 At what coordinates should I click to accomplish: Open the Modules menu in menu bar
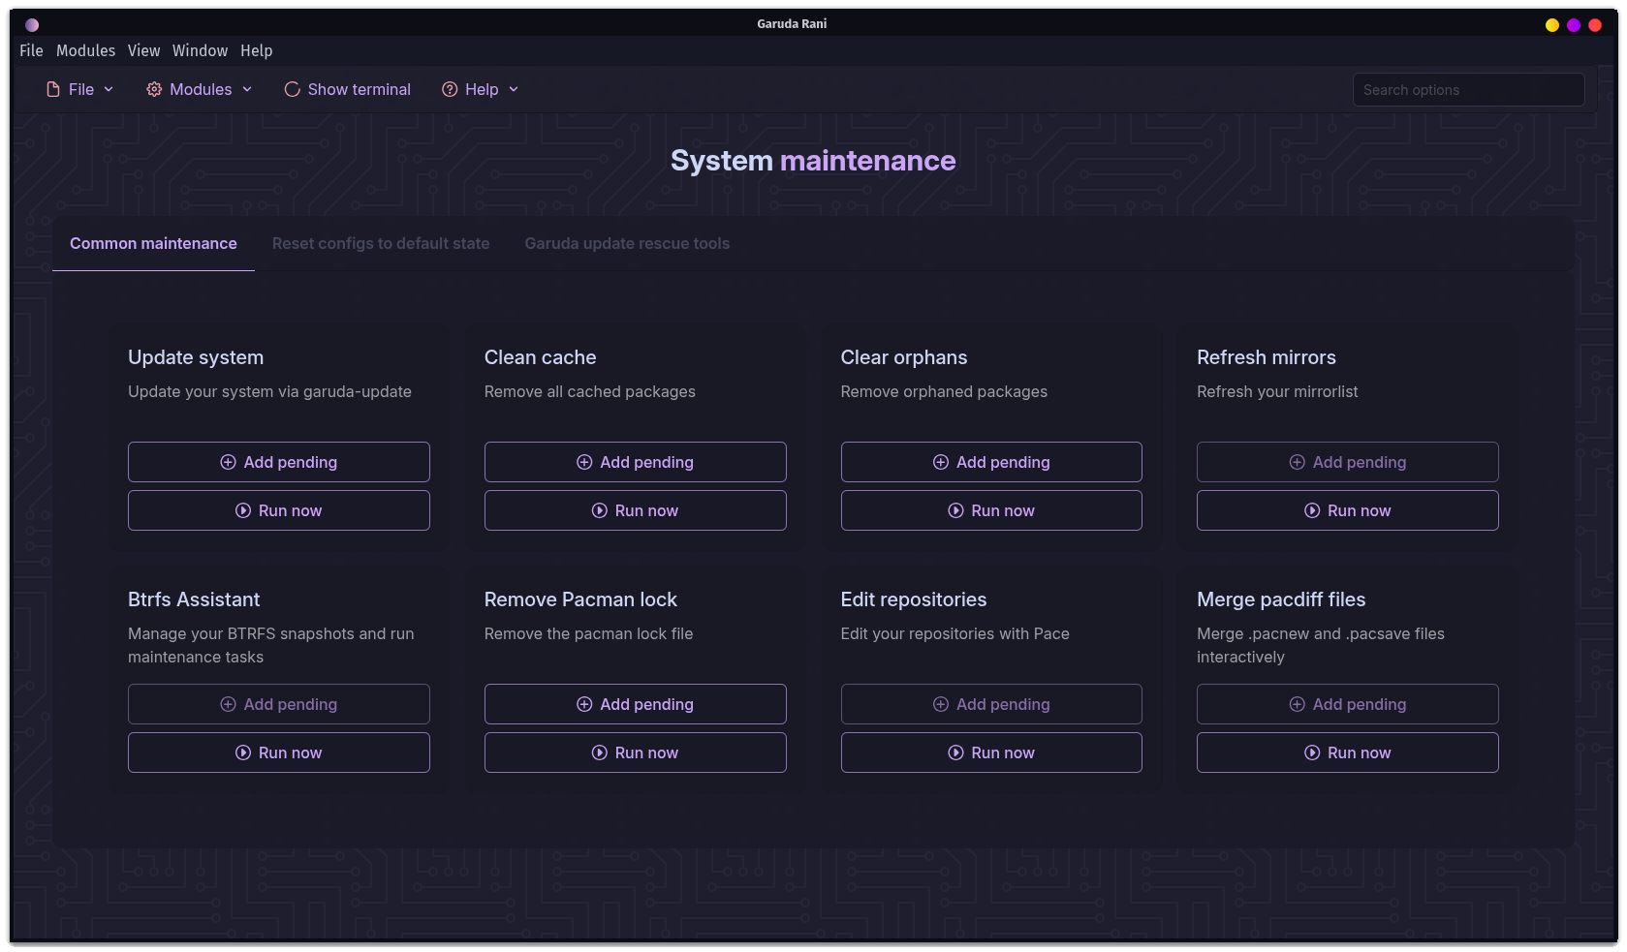85,50
